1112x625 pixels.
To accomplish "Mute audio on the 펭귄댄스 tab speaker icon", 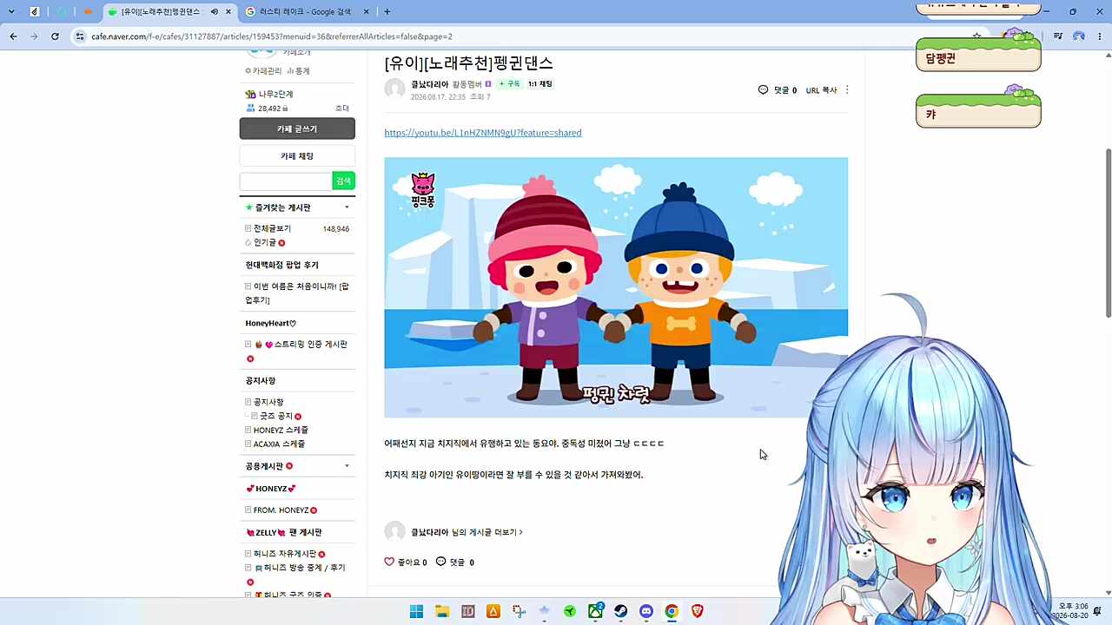I will click(214, 11).
